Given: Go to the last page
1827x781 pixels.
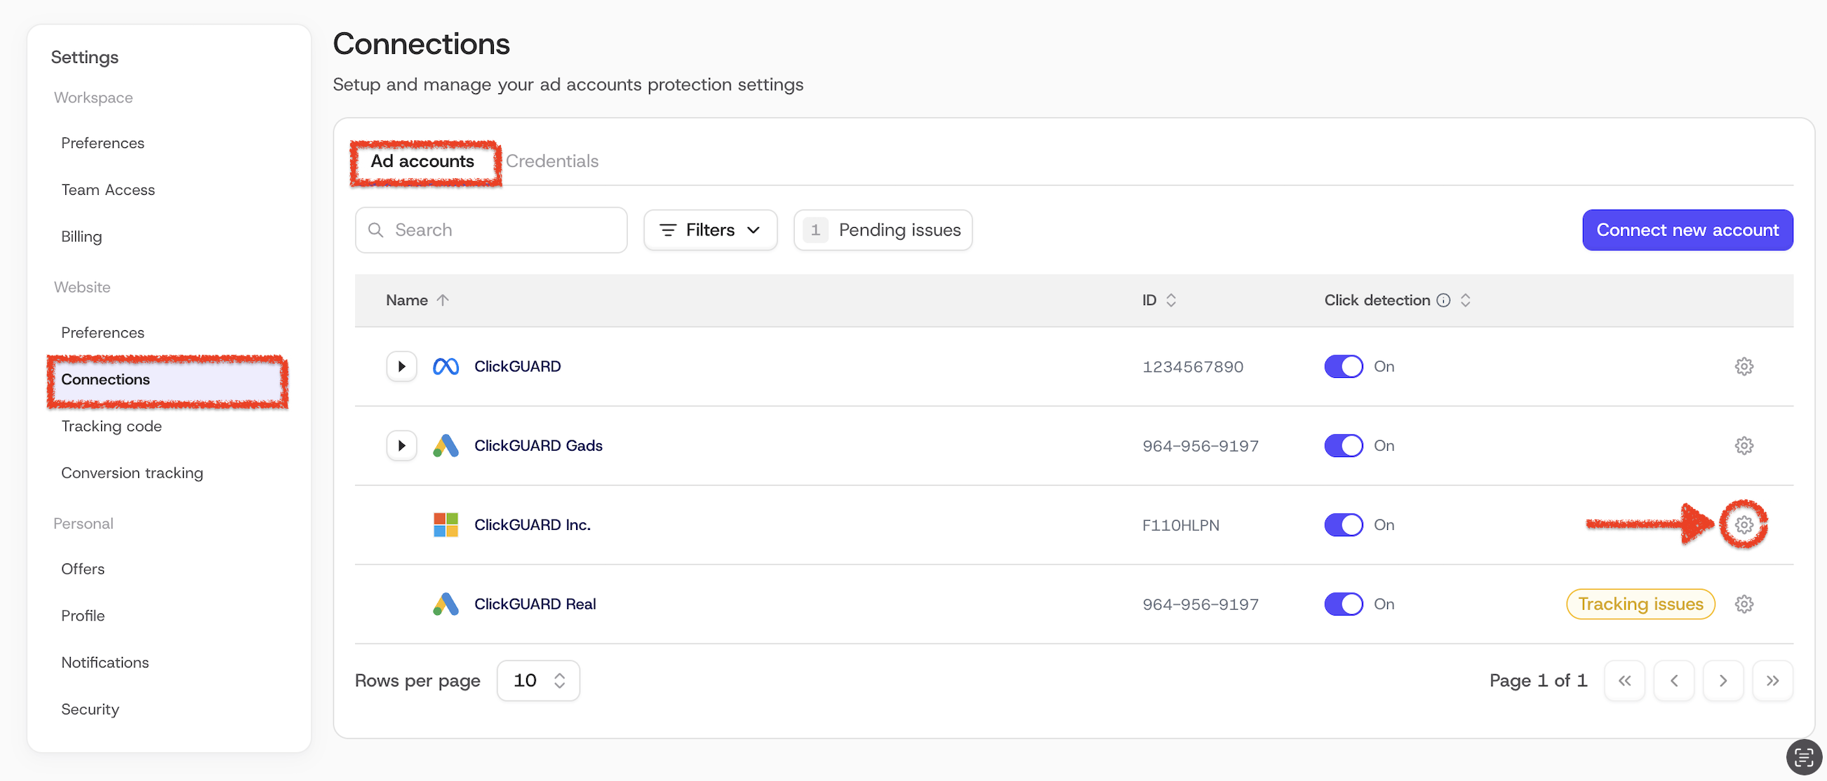Looking at the screenshot, I should coord(1772,681).
